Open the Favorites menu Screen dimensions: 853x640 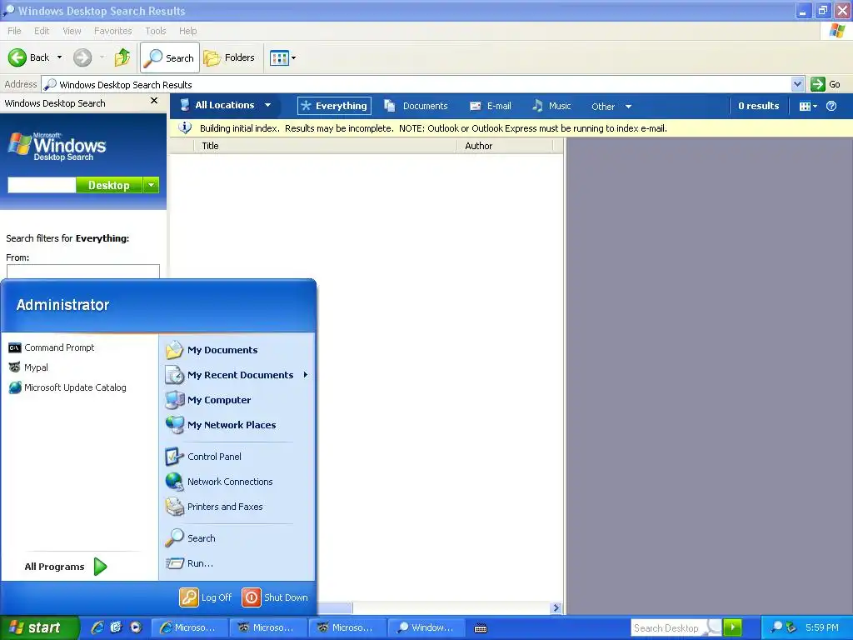[x=112, y=31]
